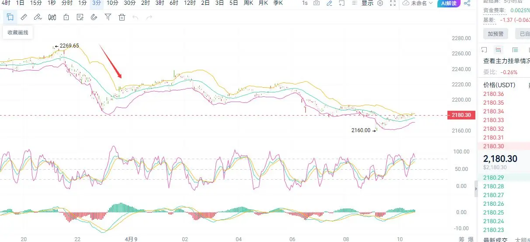Image resolution: width=530 pixels, height=242 pixels.
Task: Select the pencil drawing tool
Action: [38, 17]
